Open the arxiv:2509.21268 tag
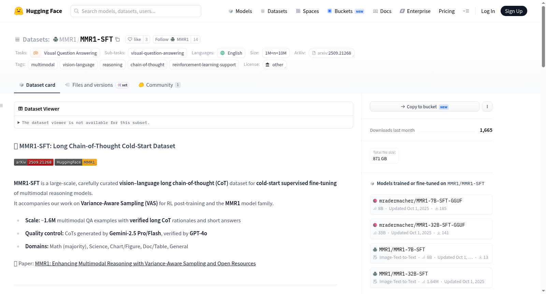The width and height of the screenshot is (546, 294). click(331, 53)
